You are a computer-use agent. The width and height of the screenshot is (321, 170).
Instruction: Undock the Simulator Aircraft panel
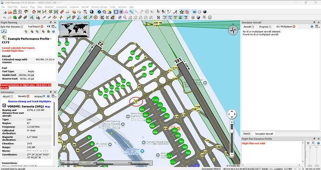314,22
